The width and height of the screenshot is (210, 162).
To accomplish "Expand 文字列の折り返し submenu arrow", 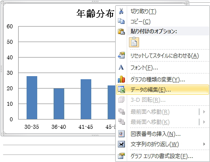I will pyautogui.click(x=204, y=144).
